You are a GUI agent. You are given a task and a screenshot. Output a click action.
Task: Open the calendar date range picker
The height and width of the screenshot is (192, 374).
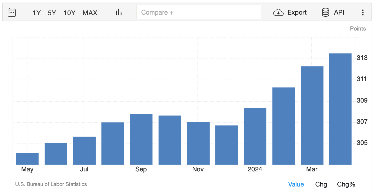click(12, 13)
